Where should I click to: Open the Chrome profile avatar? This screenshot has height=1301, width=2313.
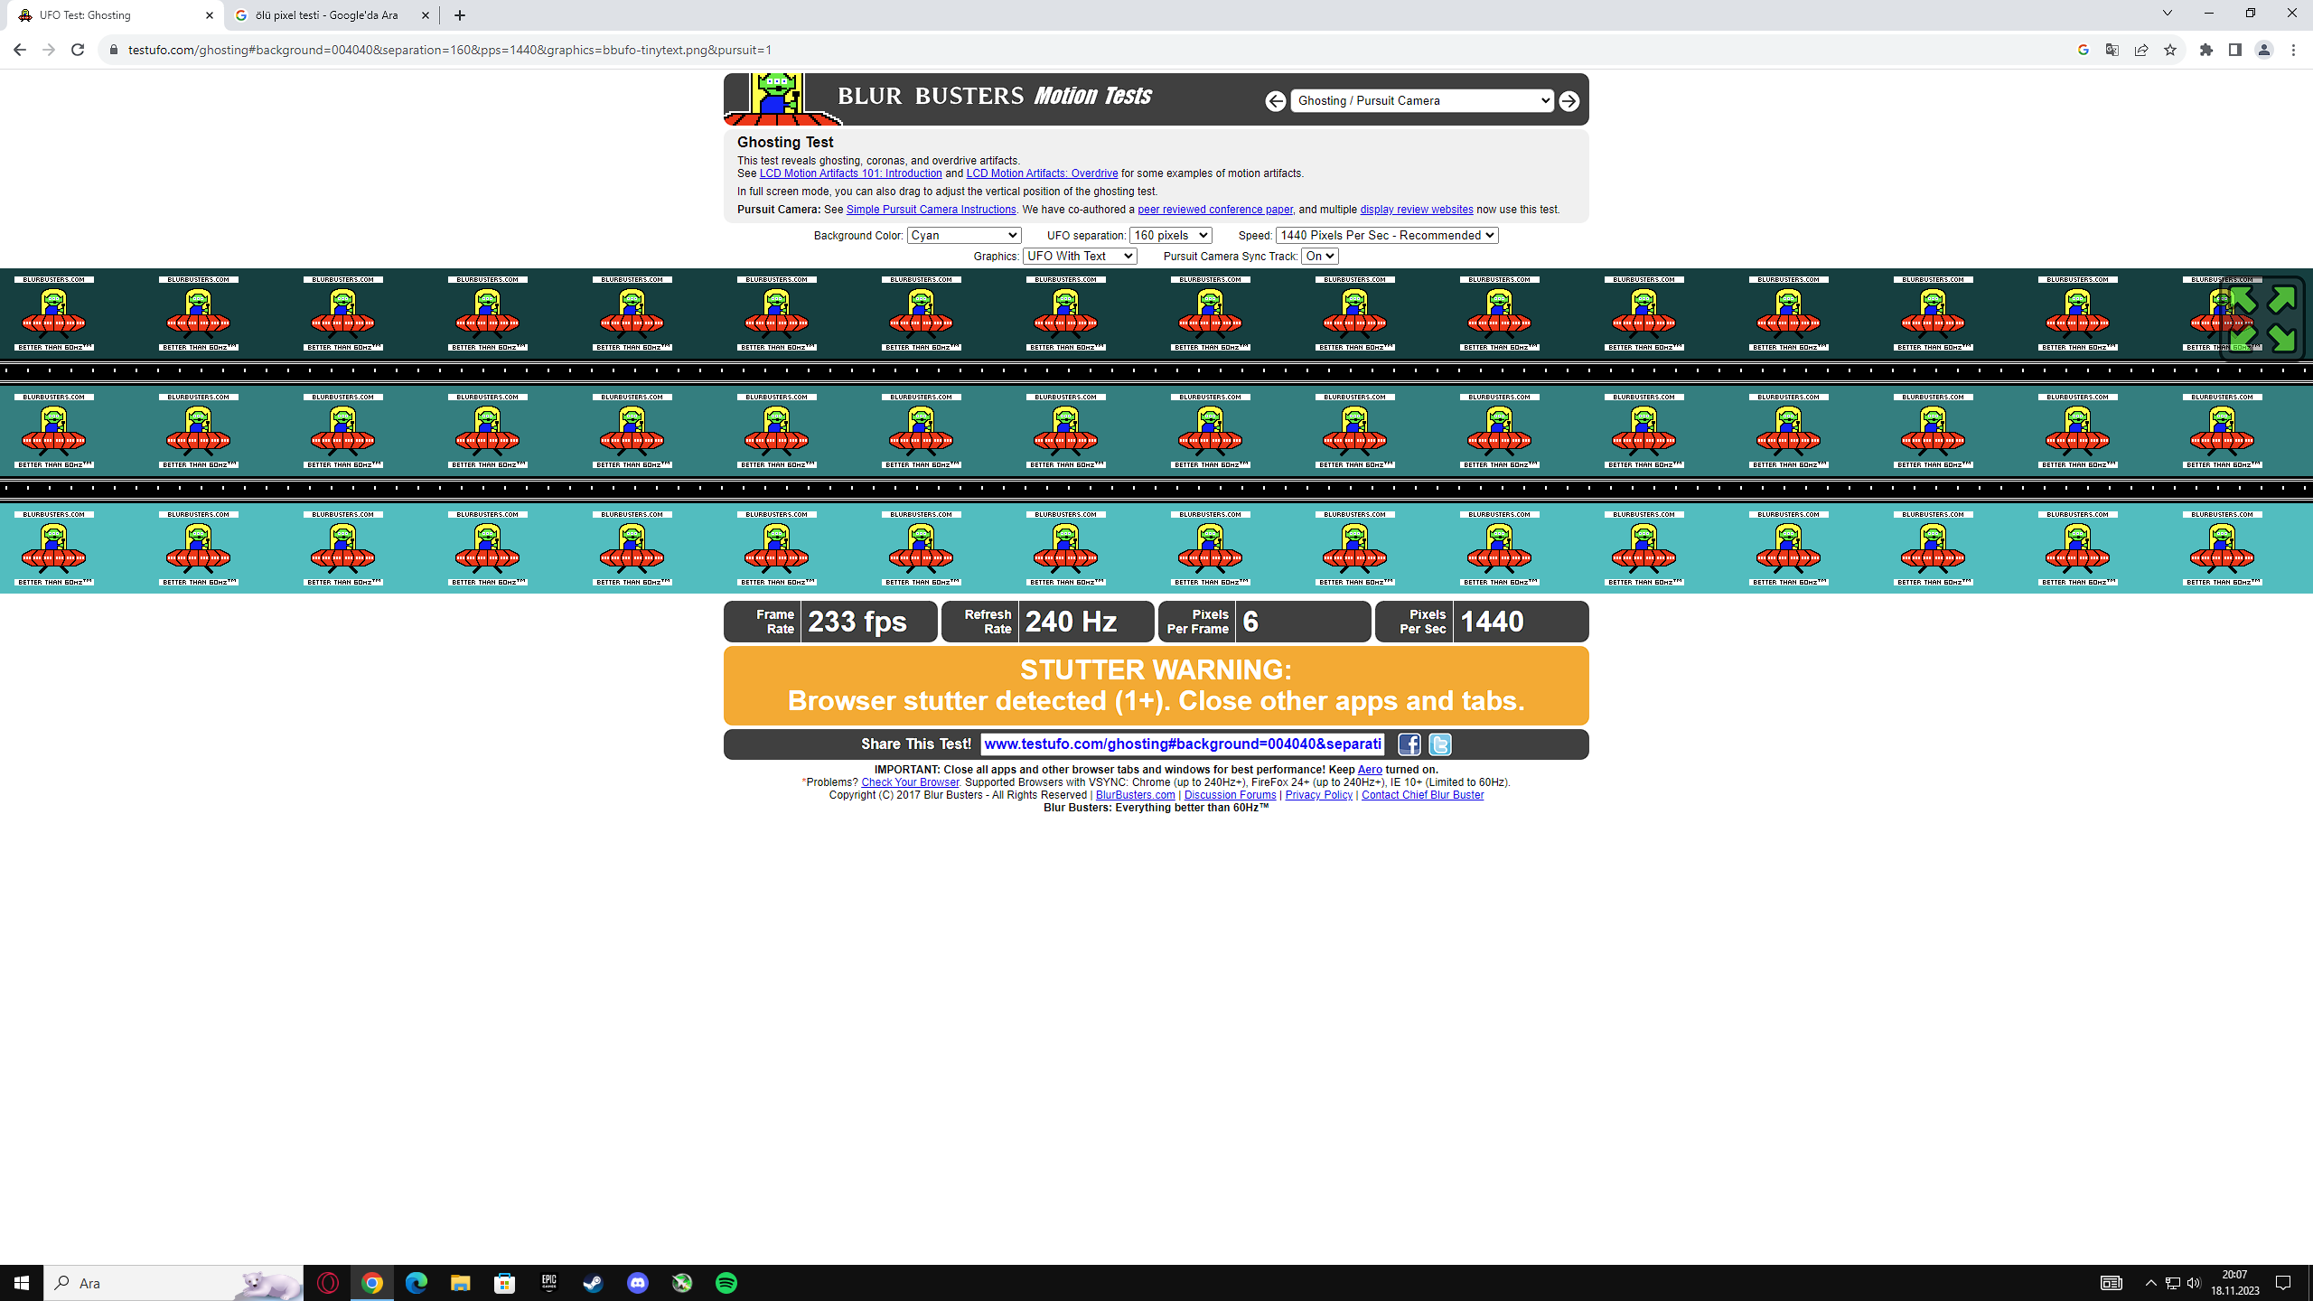(2264, 50)
